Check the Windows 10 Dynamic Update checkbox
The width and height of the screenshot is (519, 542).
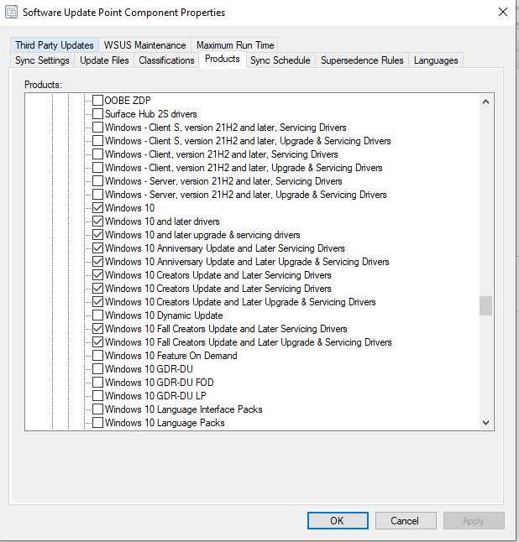click(x=98, y=315)
